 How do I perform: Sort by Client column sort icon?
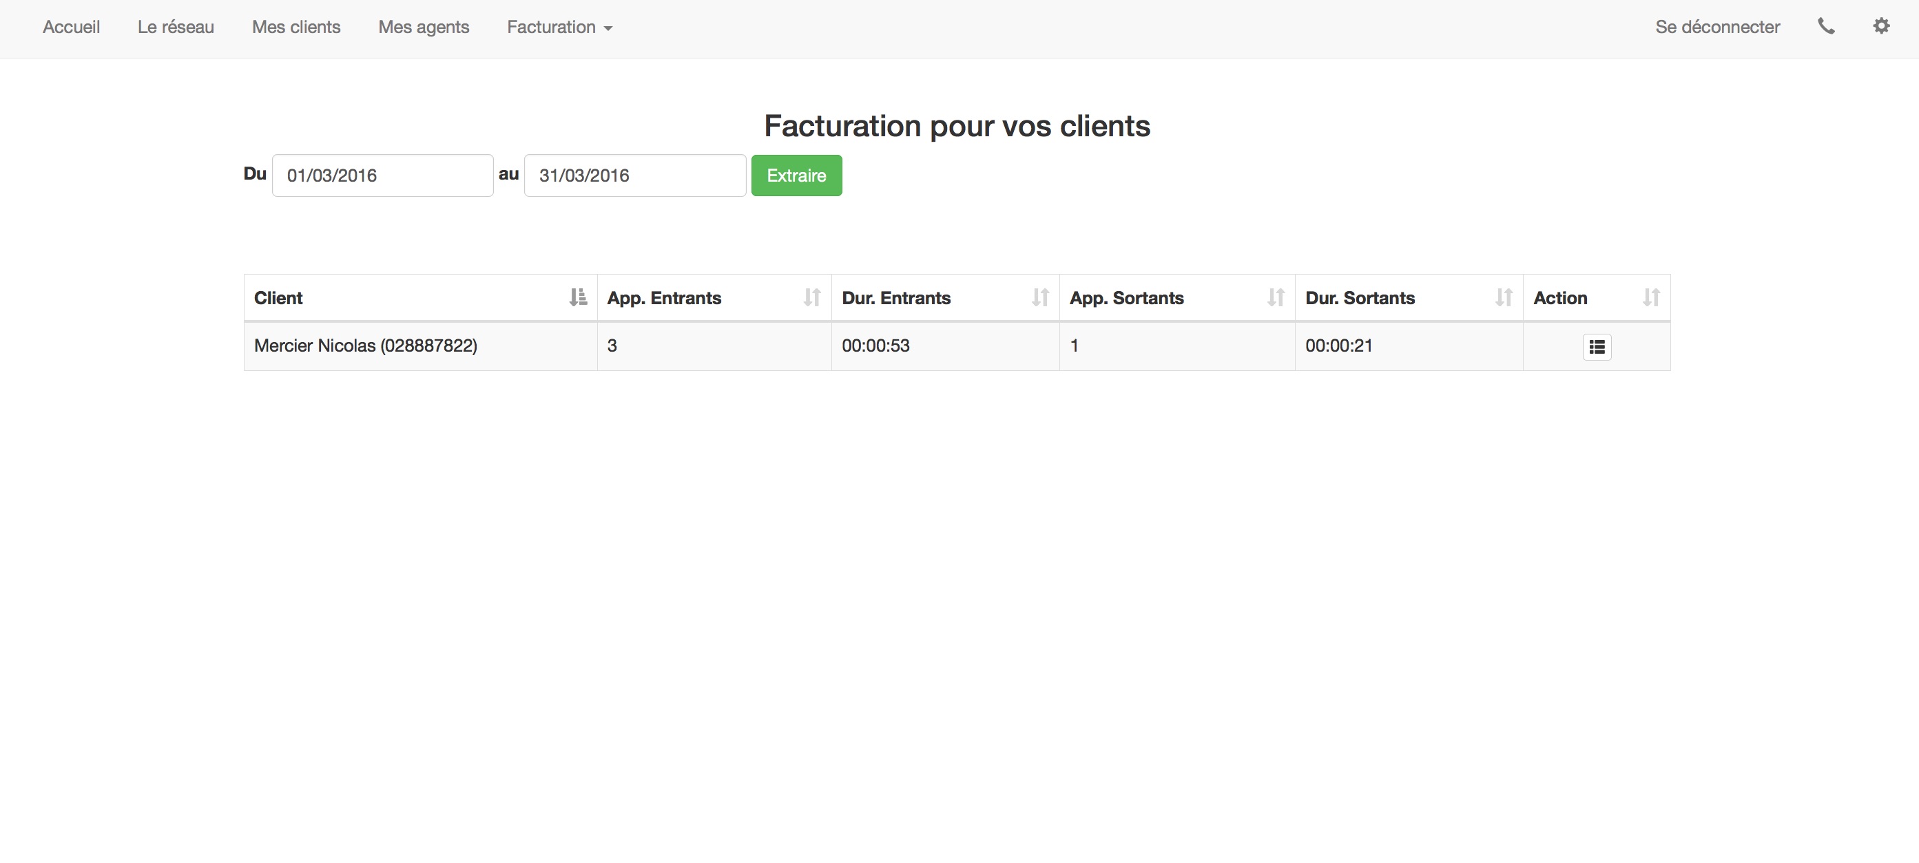pos(578,298)
